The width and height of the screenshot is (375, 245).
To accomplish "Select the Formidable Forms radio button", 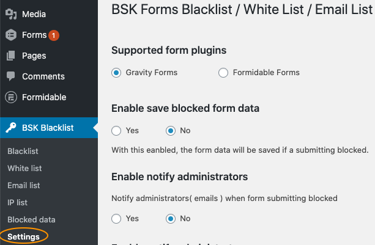I will click(223, 73).
